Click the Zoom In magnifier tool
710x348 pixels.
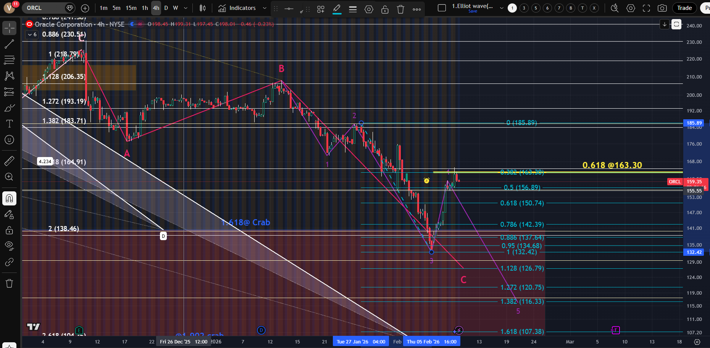[9, 177]
